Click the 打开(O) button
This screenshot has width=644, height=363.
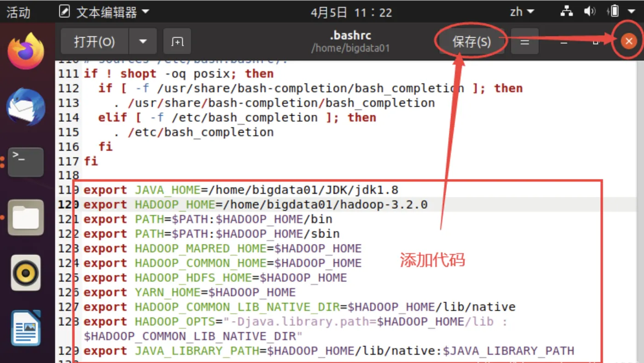(94, 42)
